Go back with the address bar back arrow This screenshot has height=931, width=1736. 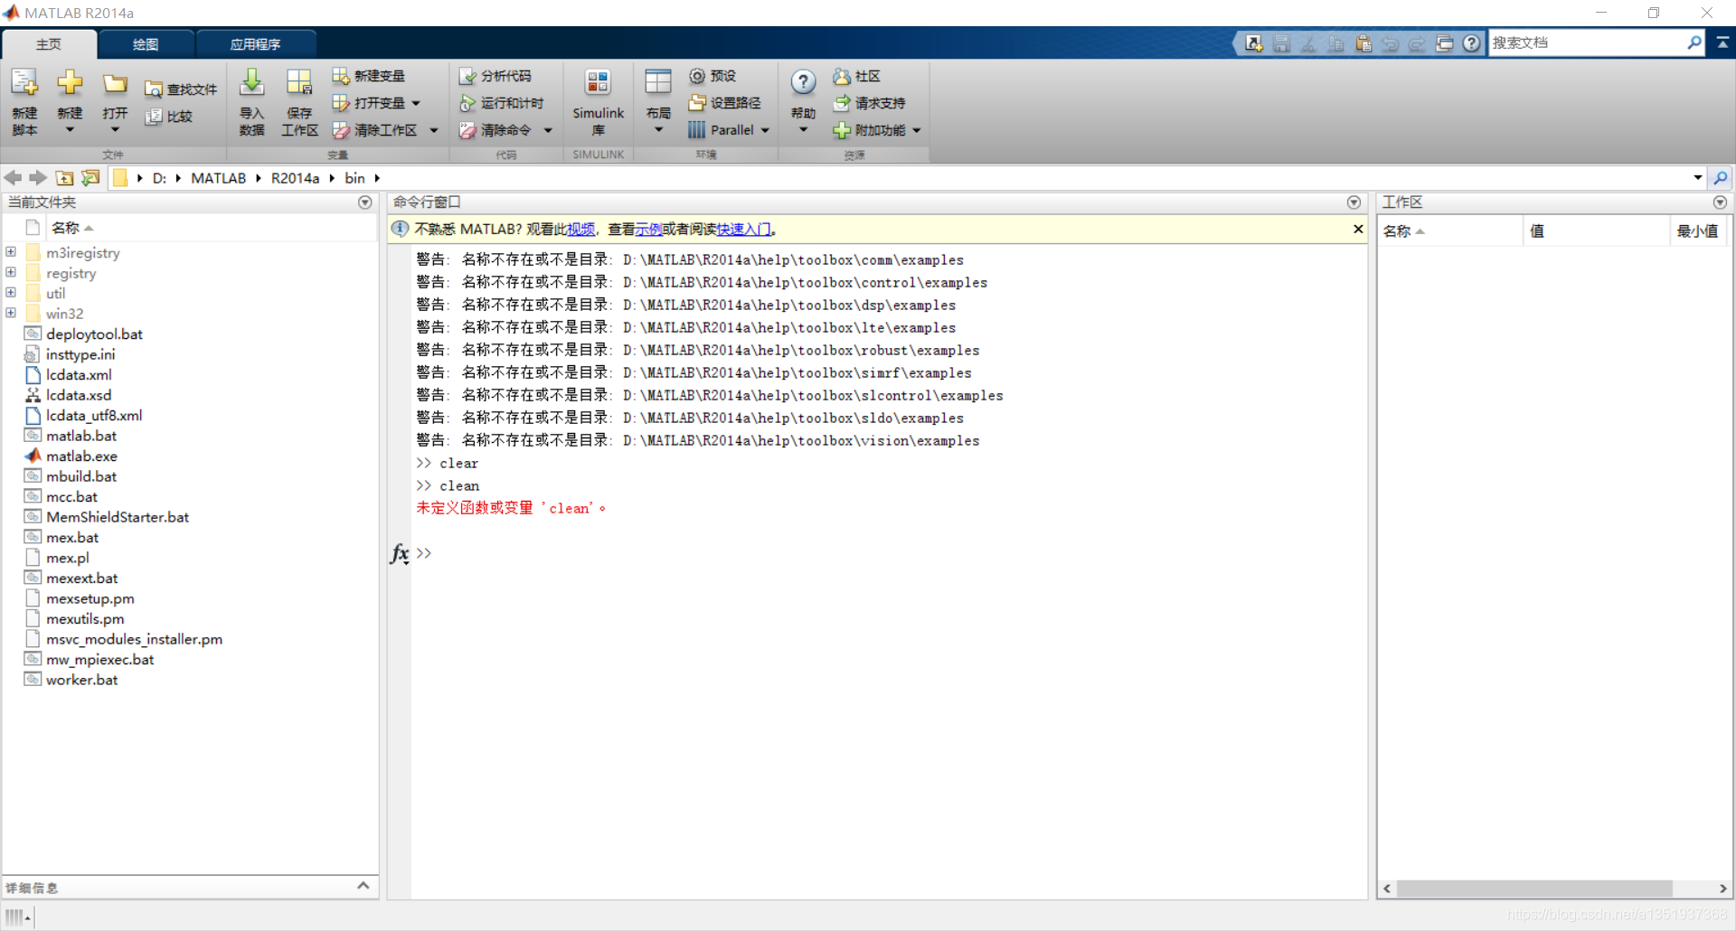point(13,178)
